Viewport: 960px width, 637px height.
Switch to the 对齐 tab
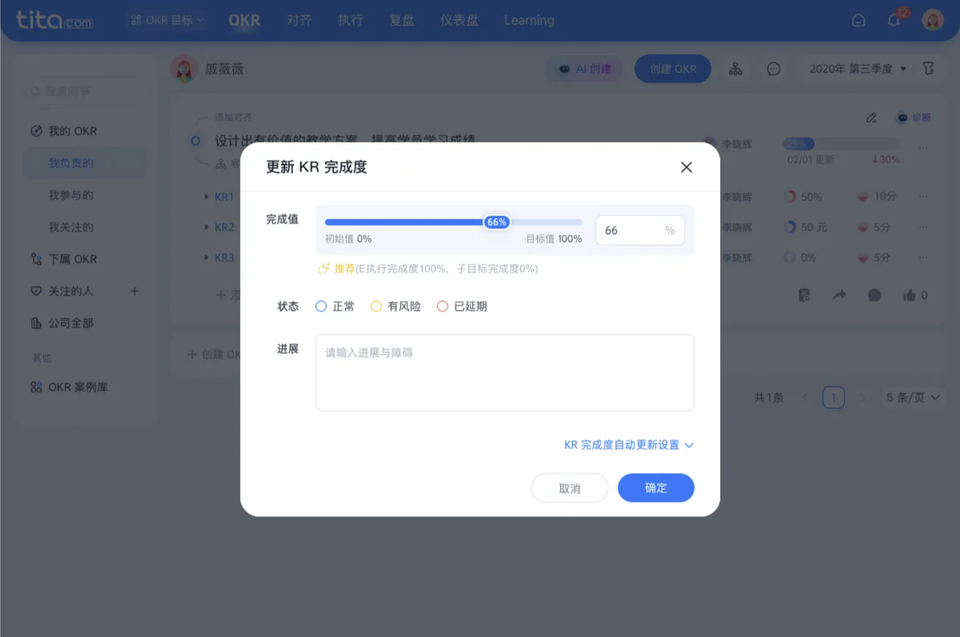pyautogui.click(x=299, y=20)
